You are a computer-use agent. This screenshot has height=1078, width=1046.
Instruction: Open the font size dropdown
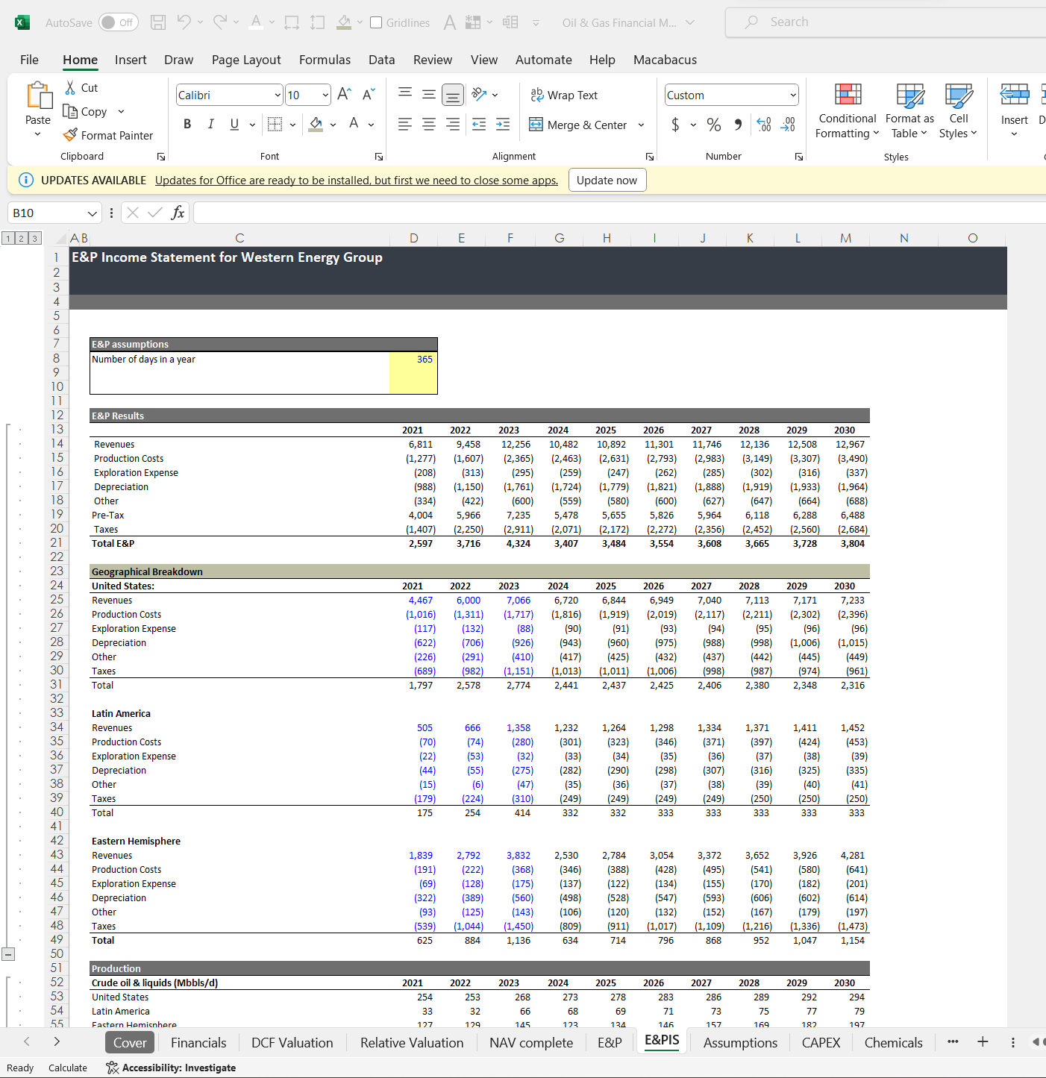click(x=326, y=95)
